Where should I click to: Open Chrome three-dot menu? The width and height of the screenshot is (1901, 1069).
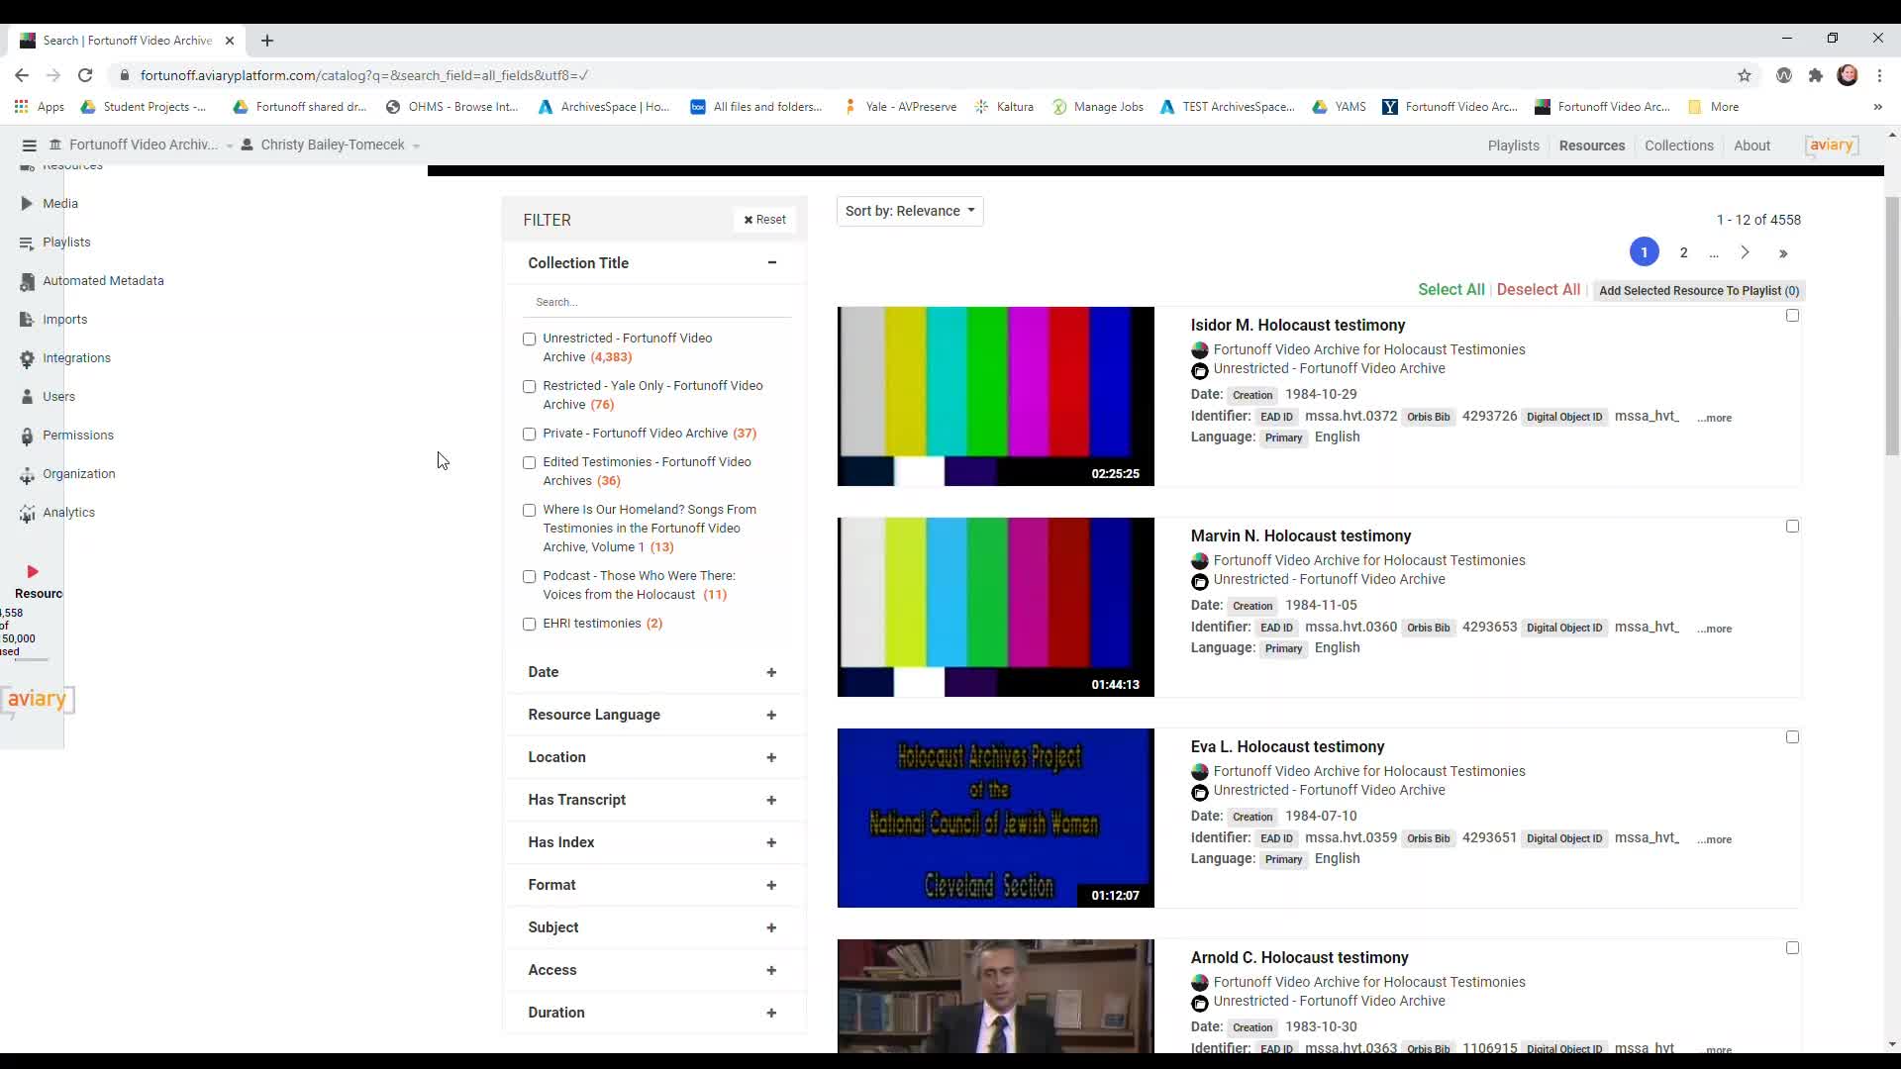1879,75
